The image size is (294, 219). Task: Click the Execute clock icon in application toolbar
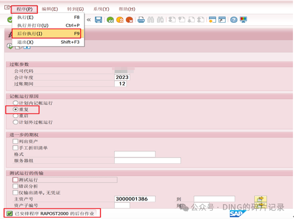[10, 46]
